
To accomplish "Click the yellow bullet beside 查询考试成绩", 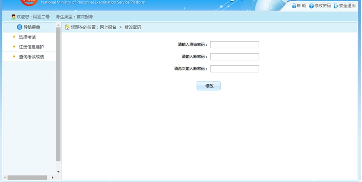I will 14,56.
